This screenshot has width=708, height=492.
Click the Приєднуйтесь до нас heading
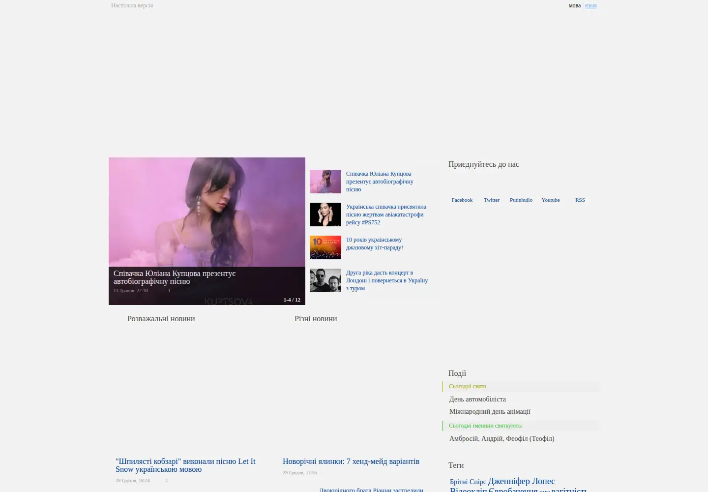point(484,164)
